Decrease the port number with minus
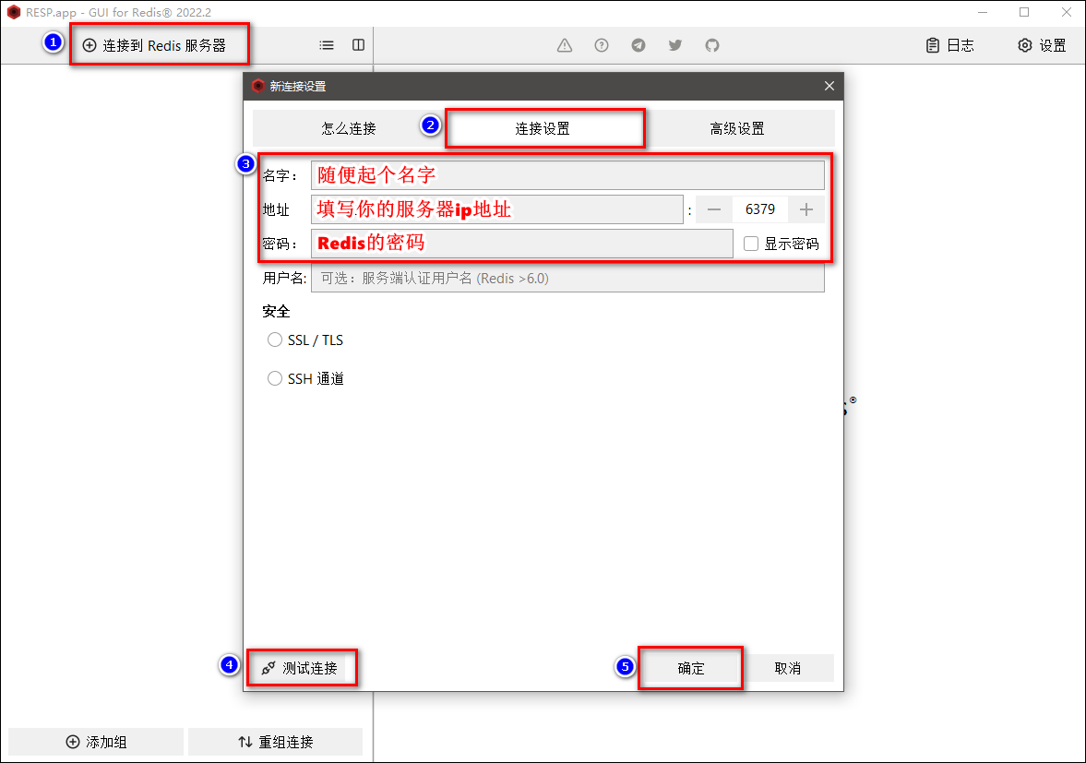This screenshot has width=1086, height=763. 714,209
